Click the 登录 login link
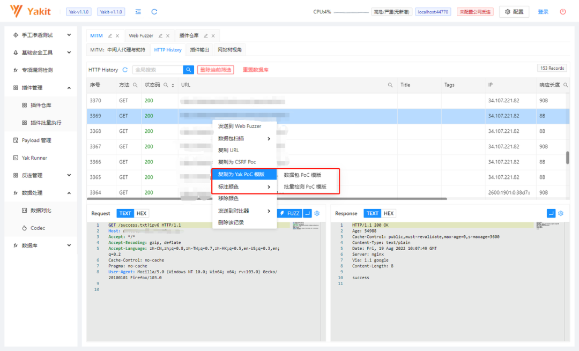 coord(543,12)
